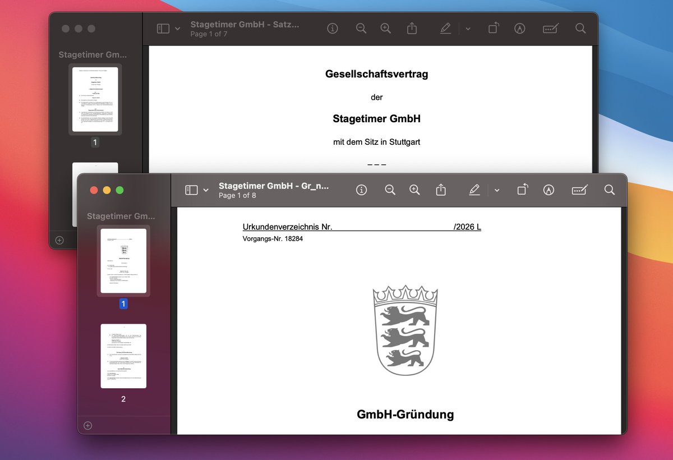
Task: Click sidebar header 'Stagetimer Gm...' in back window
Action: [x=93, y=55]
